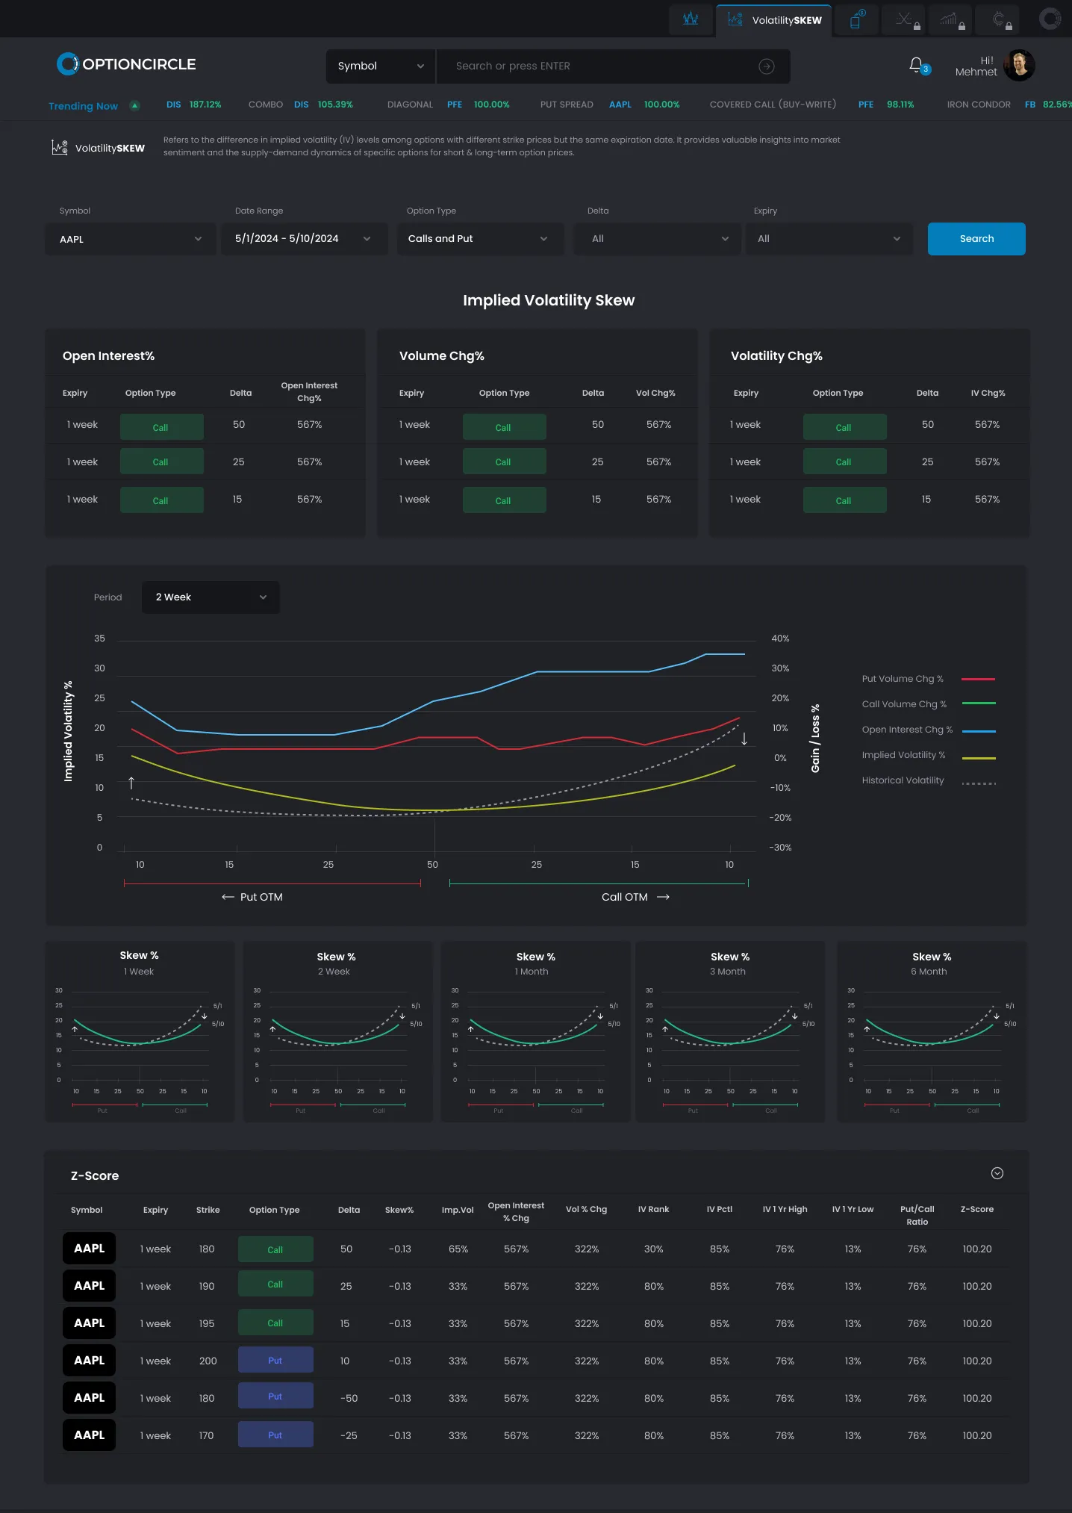1072x1513 pixels.
Task: Click the OptionCircle logo
Action: 126,64
